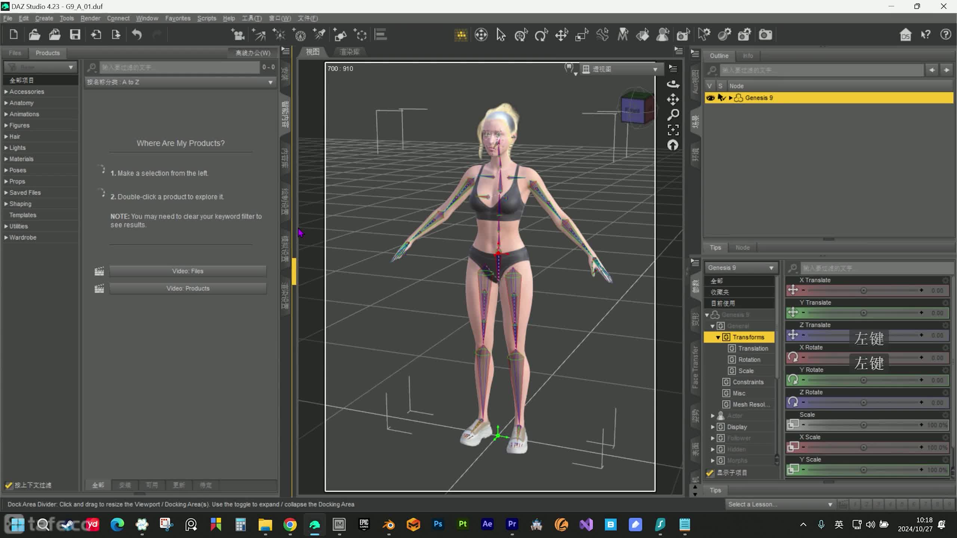
Task: Open Photoshop from the taskbar
Action: [438, 525]
